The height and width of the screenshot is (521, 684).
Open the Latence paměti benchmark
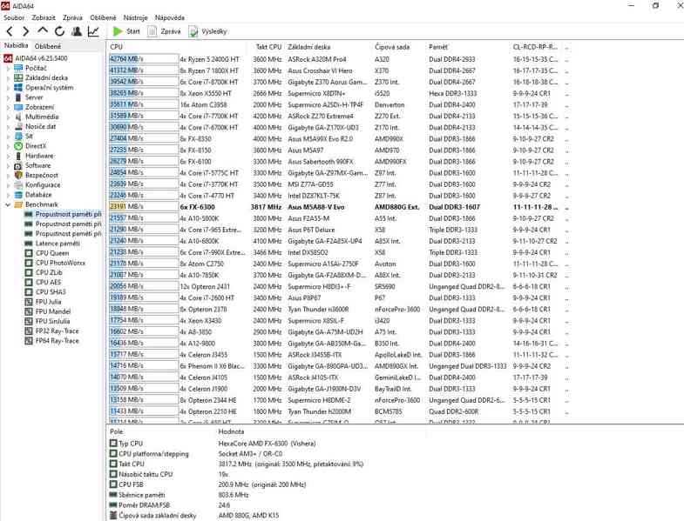pyautogui.click(x=58, y=244)
